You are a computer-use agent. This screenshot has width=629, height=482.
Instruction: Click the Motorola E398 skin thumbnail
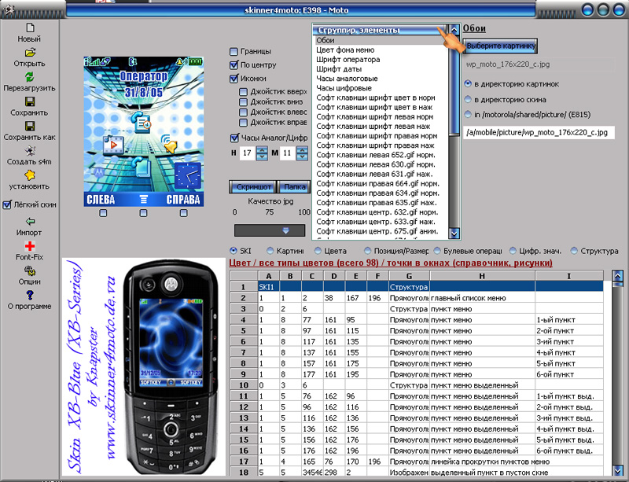click(x=144, y=368)
